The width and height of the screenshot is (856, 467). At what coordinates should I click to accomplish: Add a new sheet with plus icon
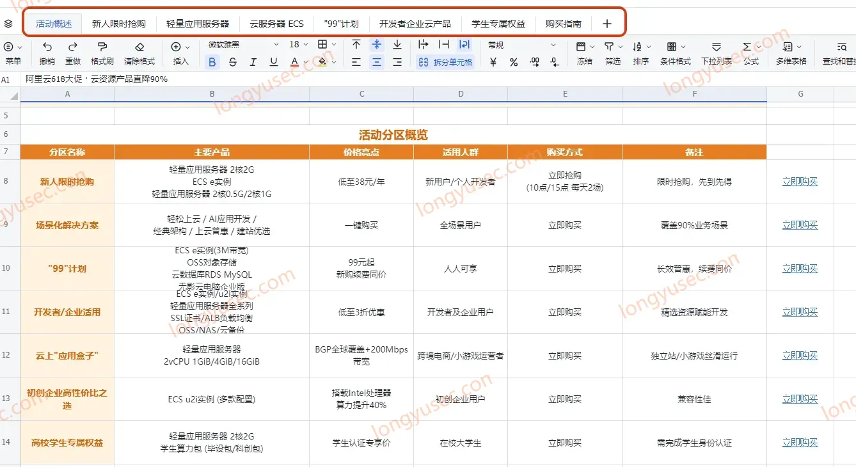pos(607,24)
